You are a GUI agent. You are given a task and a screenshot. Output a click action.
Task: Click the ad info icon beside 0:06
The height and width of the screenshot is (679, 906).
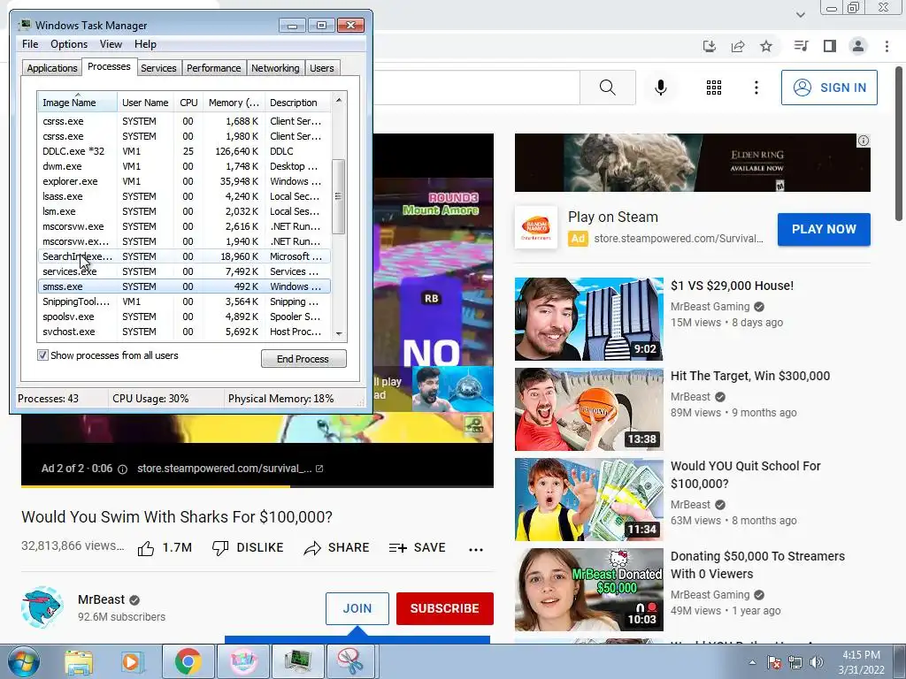pos(122,469)
